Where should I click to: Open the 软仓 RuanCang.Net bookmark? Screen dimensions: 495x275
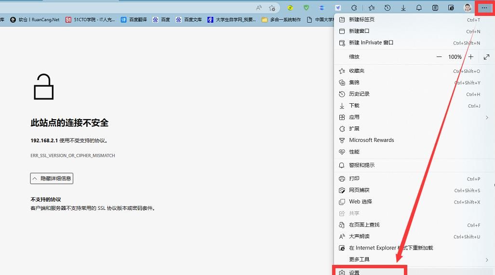click(35, 20)
